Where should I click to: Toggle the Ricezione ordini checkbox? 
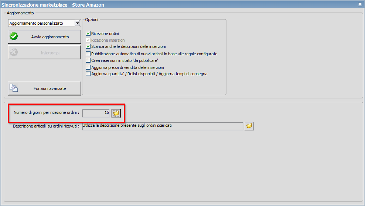[88, 34]
